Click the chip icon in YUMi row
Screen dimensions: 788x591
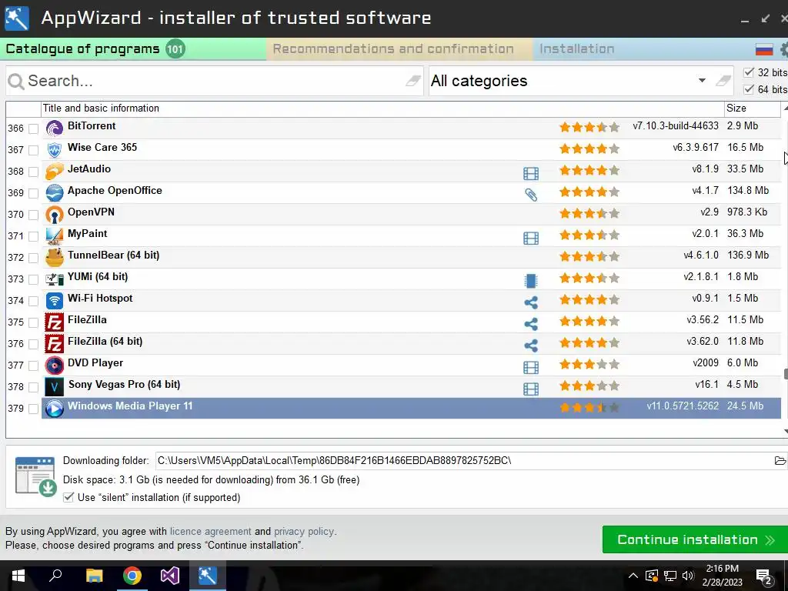pos(531,280)
